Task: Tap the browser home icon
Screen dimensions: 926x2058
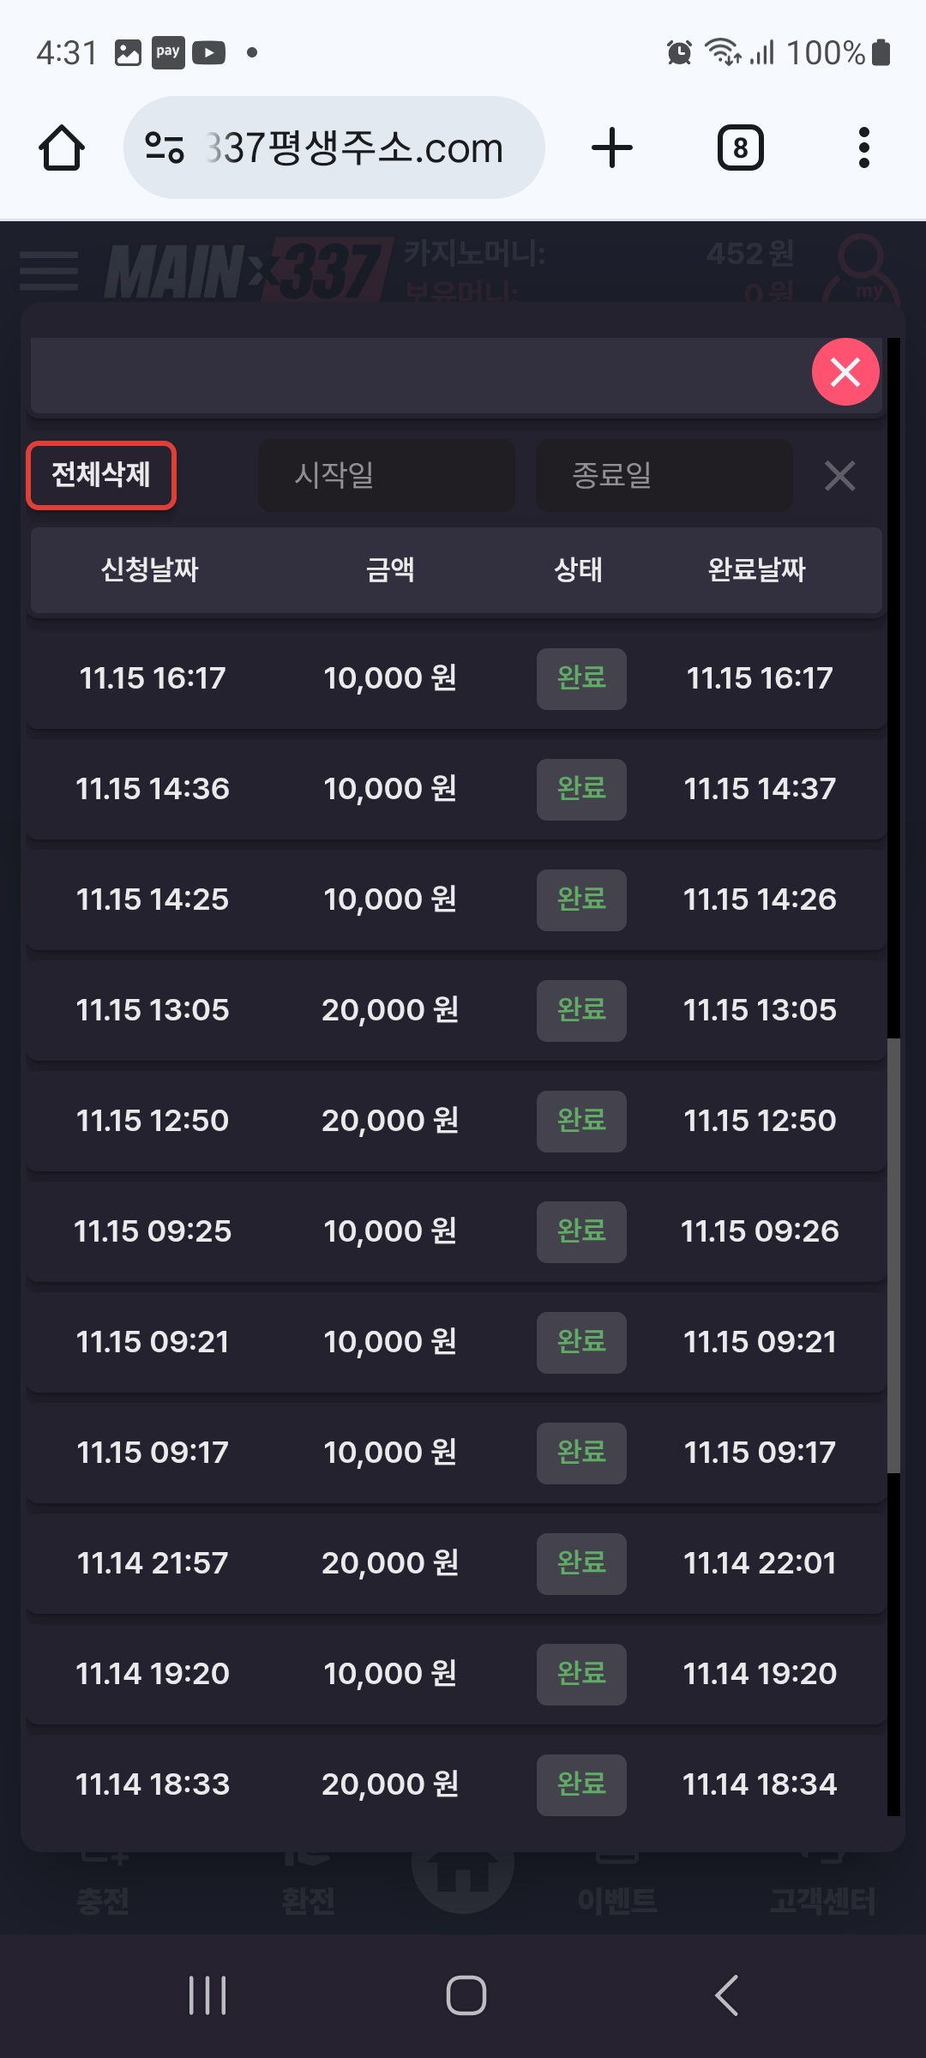Action: 62,148
